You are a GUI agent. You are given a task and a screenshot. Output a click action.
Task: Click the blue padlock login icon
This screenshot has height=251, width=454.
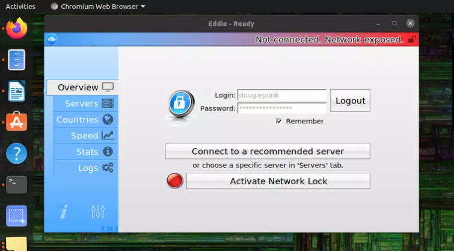(181, 104)
